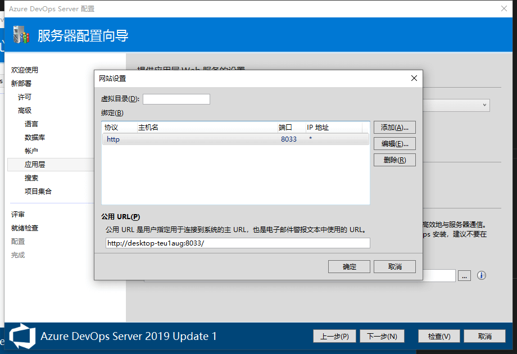
Task: Close the 网站设置 dialog with X
Action: click(414, 78)
